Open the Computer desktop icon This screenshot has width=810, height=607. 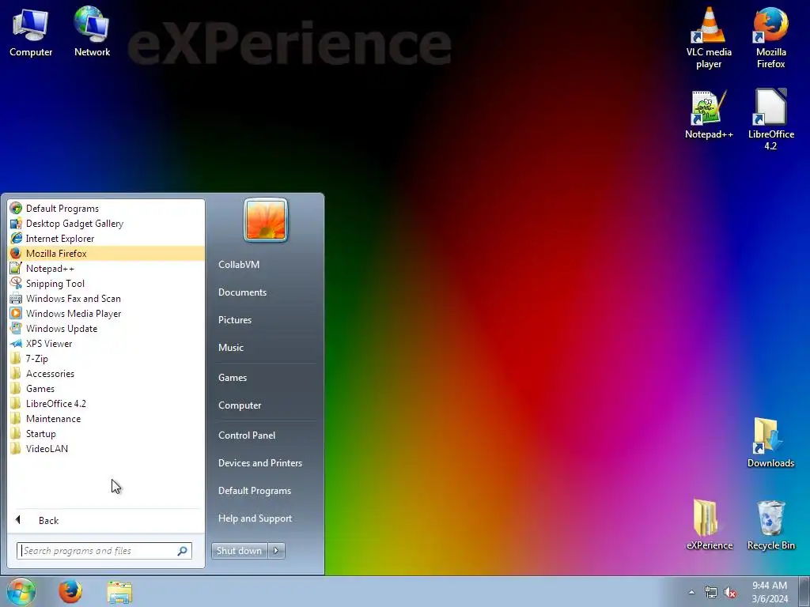click(x=31, y=32)
